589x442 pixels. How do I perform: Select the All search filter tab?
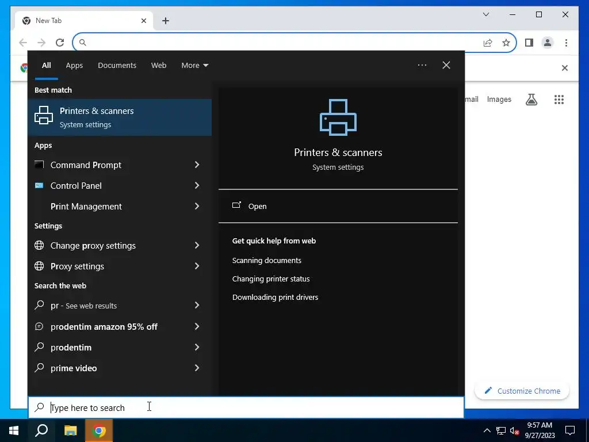(46, 65)
